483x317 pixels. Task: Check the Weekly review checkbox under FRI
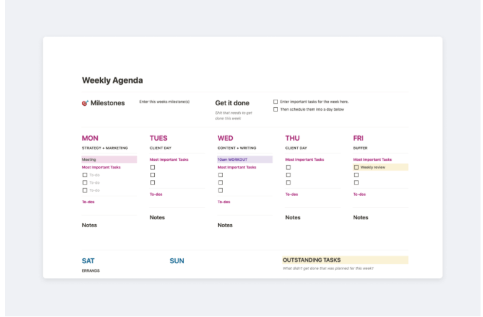356,167
